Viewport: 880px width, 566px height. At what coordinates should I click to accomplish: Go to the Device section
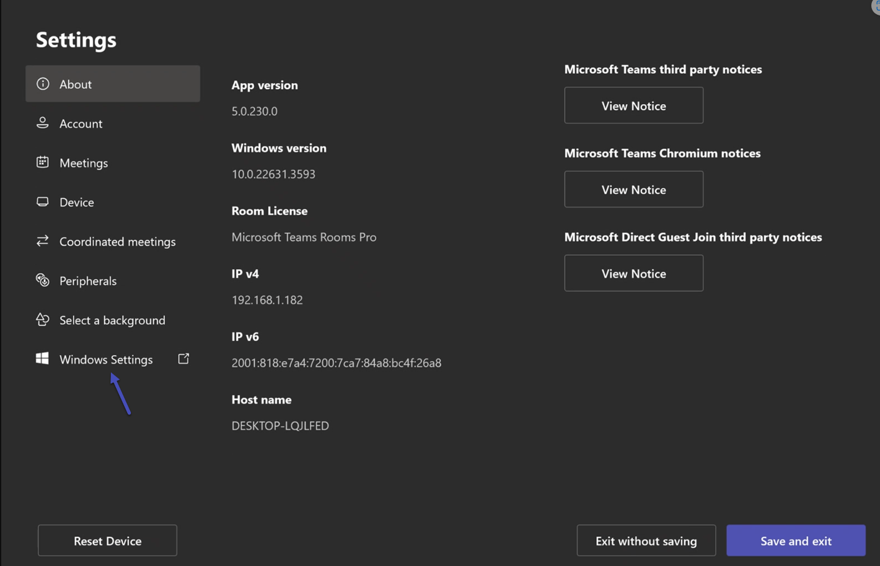coord(113,202)
